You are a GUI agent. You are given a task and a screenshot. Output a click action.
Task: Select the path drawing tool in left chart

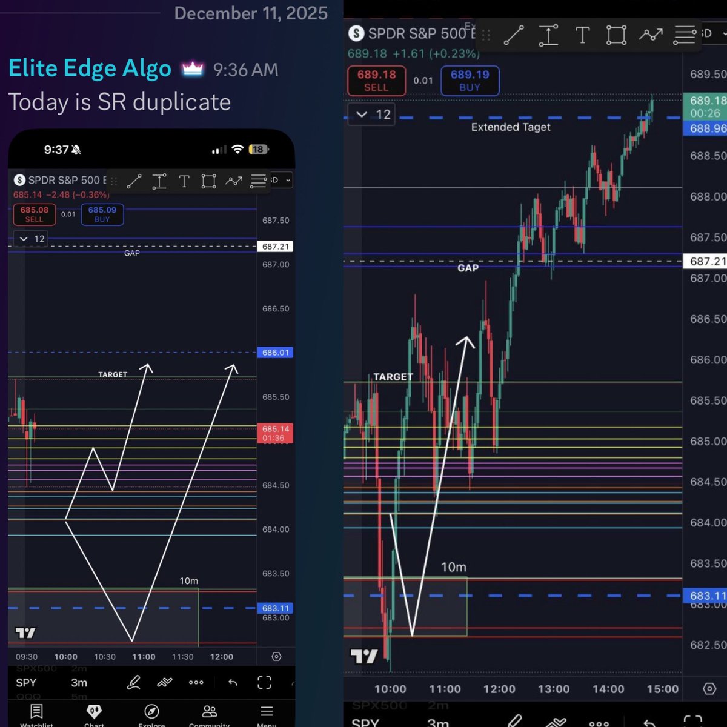234,181
